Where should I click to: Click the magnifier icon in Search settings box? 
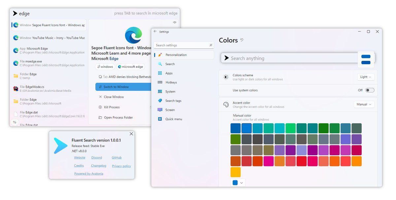click(211, 45)
